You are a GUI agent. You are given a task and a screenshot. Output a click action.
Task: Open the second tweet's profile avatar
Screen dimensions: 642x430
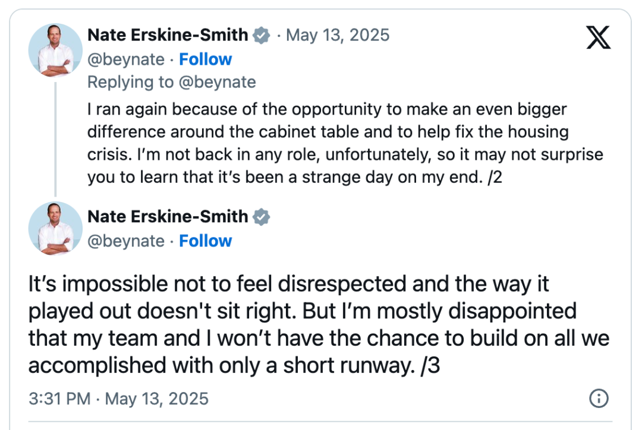tap(55, 228)
